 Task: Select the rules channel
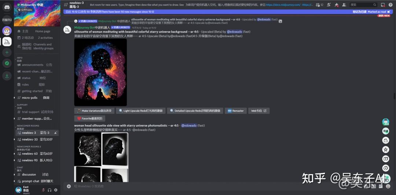click(x=37, y=85)
